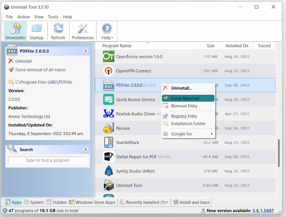Viewport: 286px width, 217px height.
Task: Select the StartAllBack row text
Action: [127, 142]
